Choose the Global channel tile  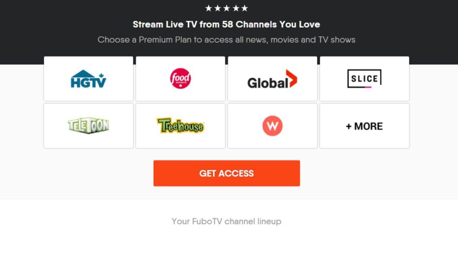click(272, 79)
